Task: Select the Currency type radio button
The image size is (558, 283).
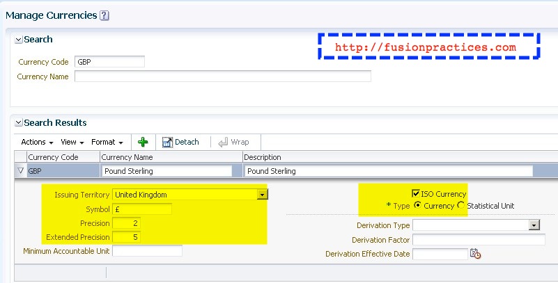Action: click(x=417, y=205)
